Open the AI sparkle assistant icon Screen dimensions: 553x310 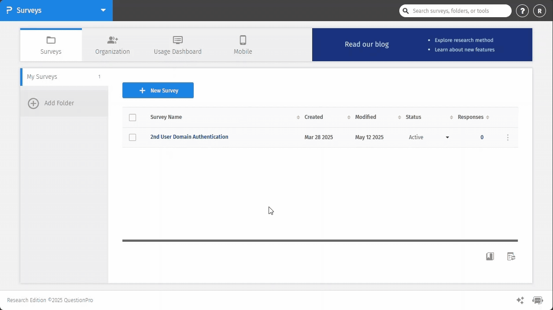(520, 300)
